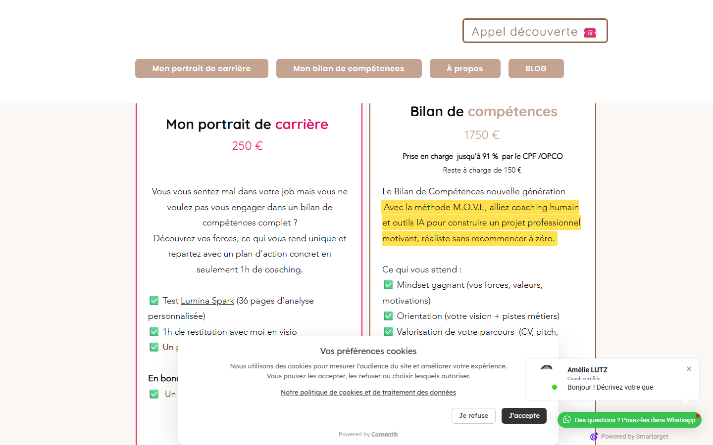Screen dimensions: 713x445
Task: Decline cookies with Je refuse
Action: (x=473, y=416)
